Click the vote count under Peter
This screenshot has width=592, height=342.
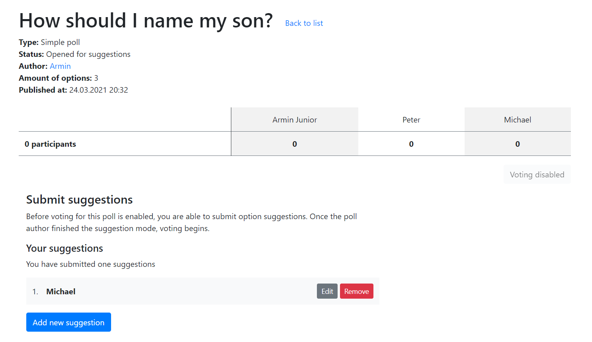(x=411, y=144)
